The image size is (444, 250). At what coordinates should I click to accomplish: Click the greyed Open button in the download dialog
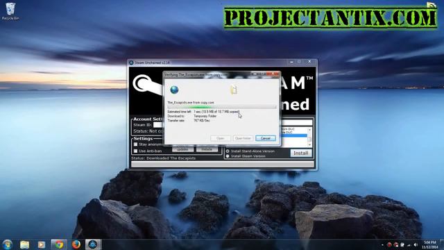coord(221,138)
